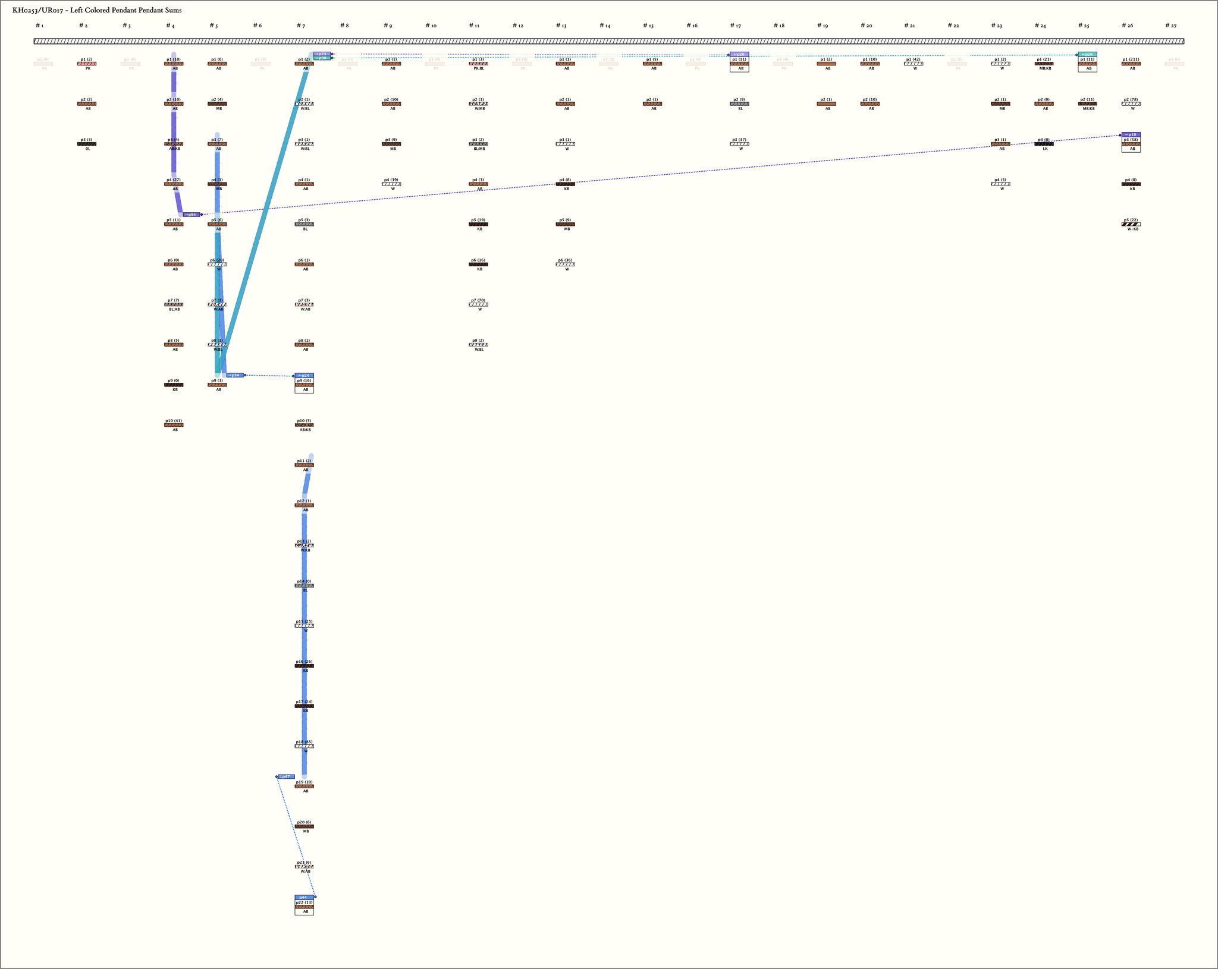This screenshot has height=969, width=1218.
Task: Click the purple →p73 tag on cord 7
Action: [322, 54]
